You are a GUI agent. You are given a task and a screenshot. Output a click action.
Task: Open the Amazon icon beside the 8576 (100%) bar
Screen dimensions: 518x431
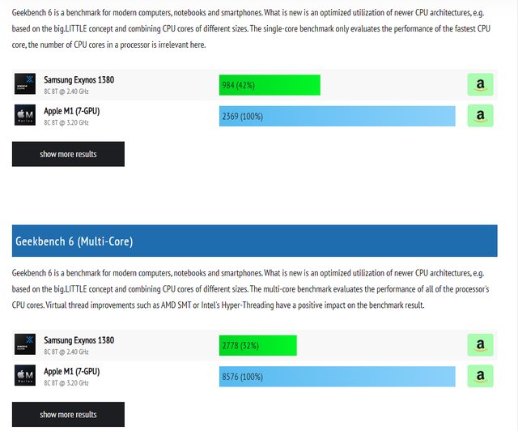[480, 376]
